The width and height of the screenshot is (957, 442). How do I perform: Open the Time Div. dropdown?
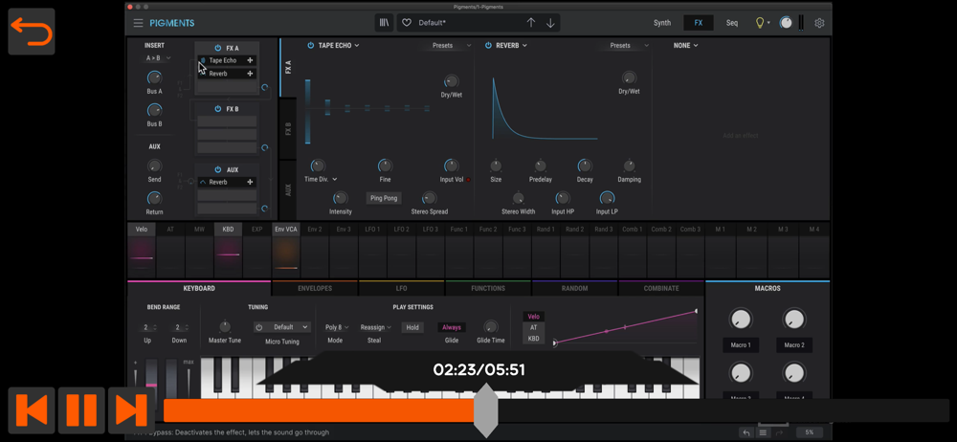(x=321, y=180)
